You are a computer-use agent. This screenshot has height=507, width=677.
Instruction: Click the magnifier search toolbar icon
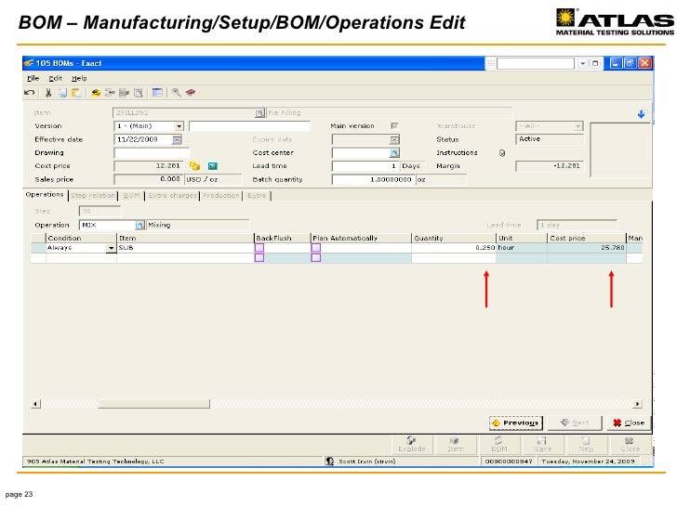point(176,92)
